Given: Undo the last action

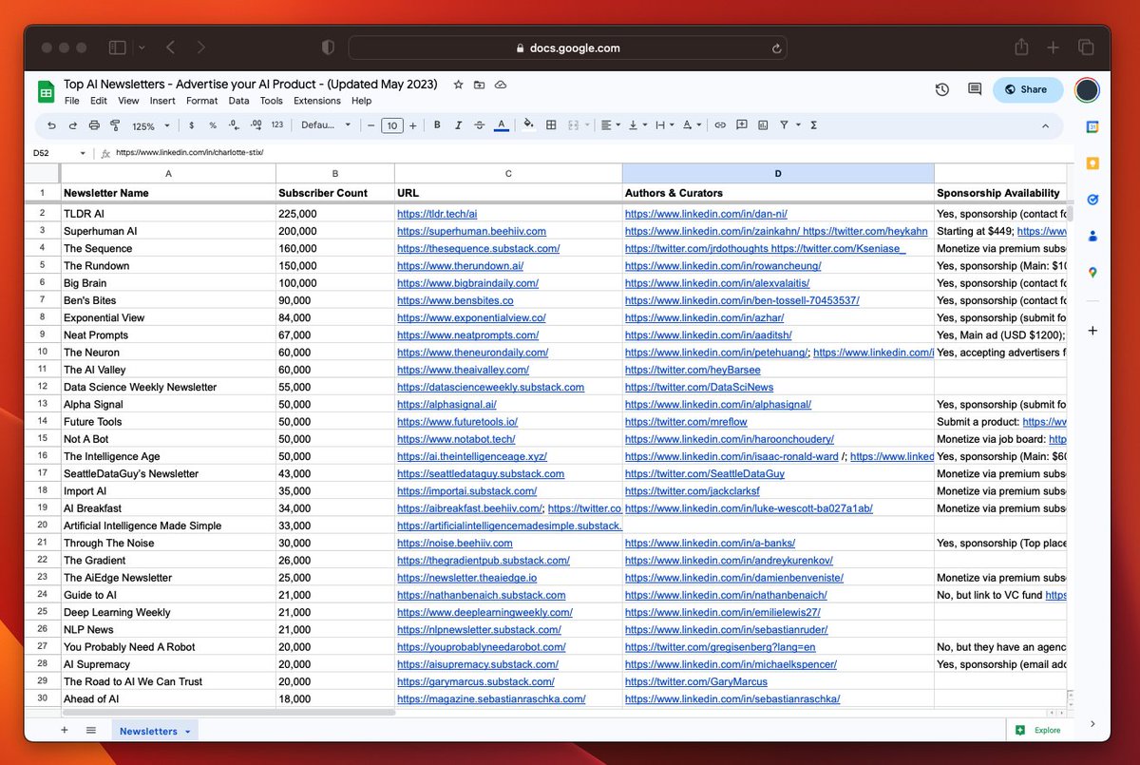Looking at the screenshot, I should click(51, 125).
